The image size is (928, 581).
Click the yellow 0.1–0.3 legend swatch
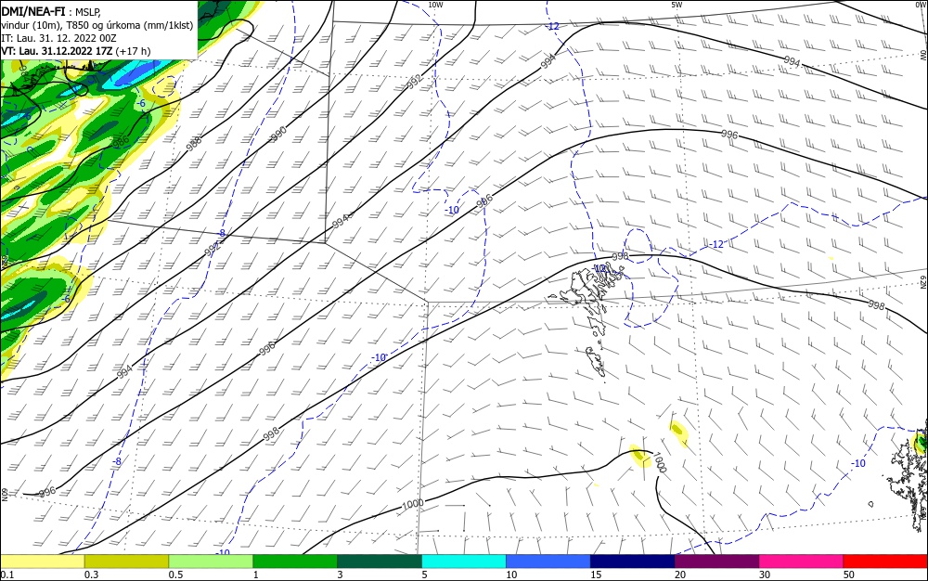point(42,562)
